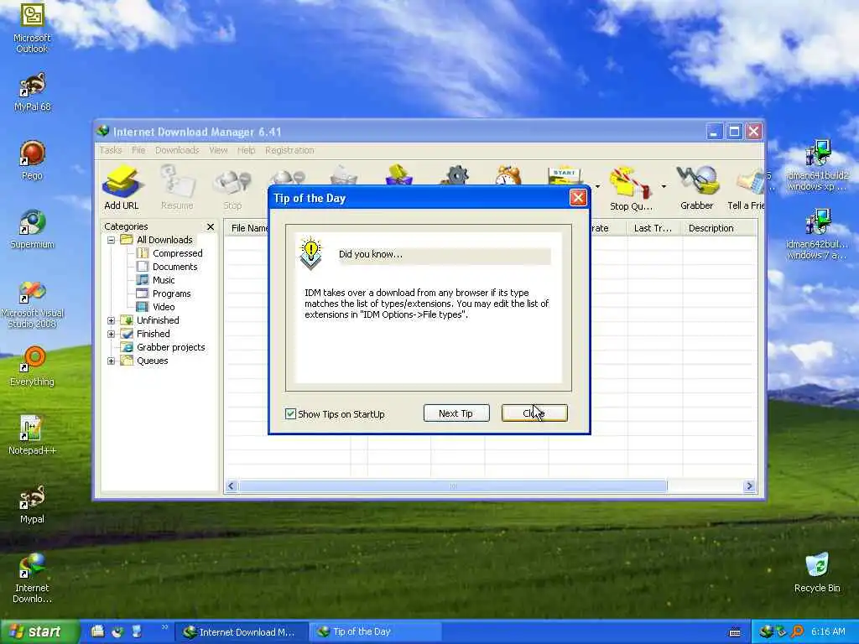
Task: Close Tip of the Day with red X
Action: click(x=578, y=198)
